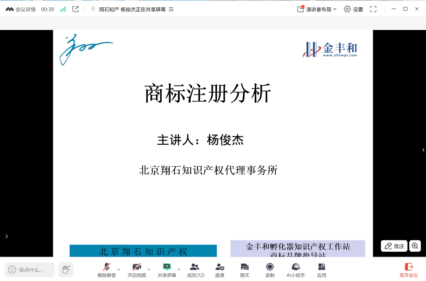This screenshot has width=426, height=281.
Task: Click the 金丰和 logo on slide
Action: tap(330, 50)
